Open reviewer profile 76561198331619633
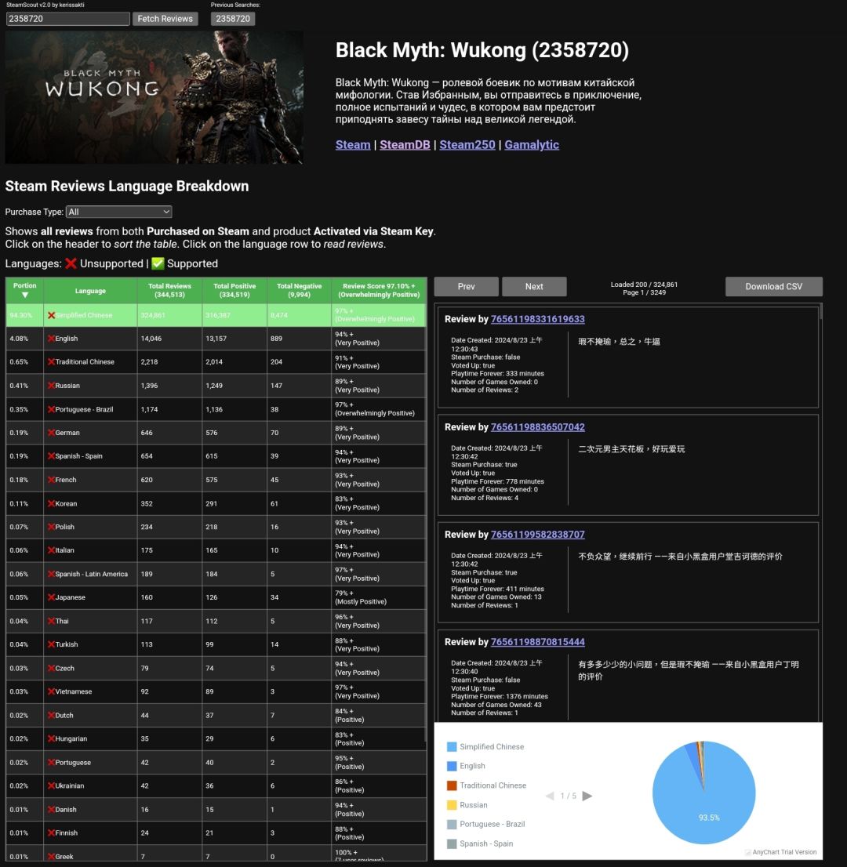847x867 pixels. point(538,319)
